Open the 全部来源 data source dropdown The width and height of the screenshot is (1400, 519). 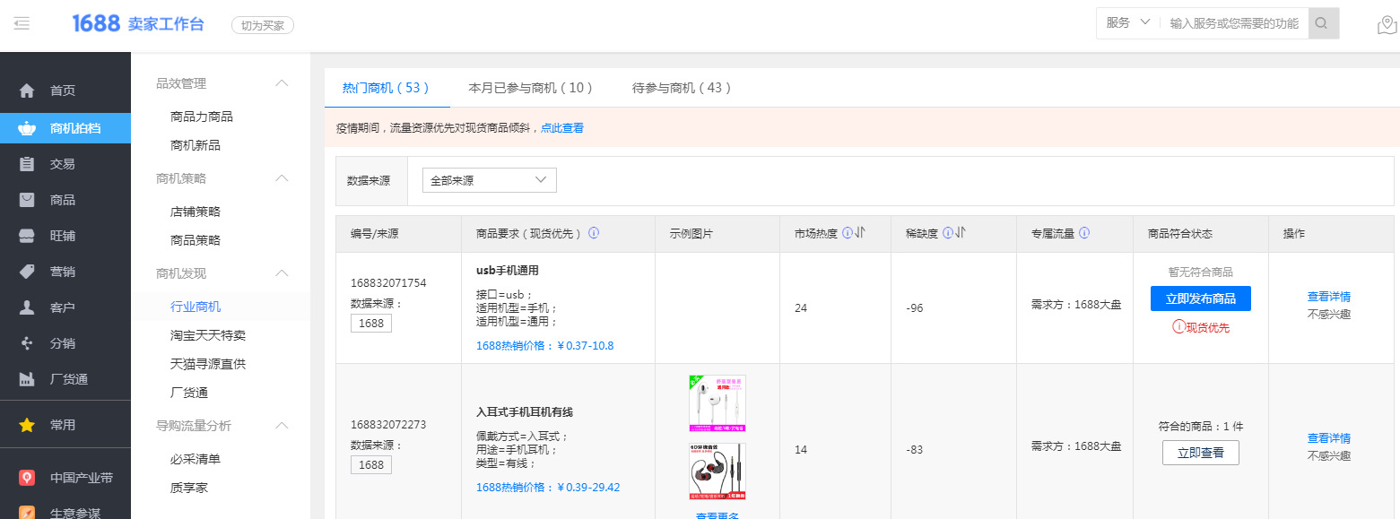tap(490, 180)
